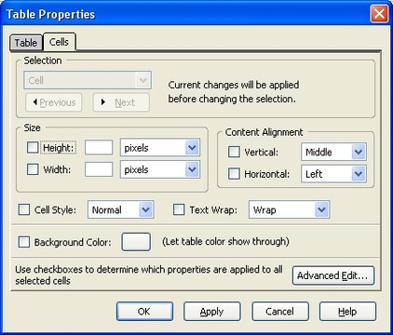Open the Height units pixels dropdown
393x335 pixels.
click(160, 148)
